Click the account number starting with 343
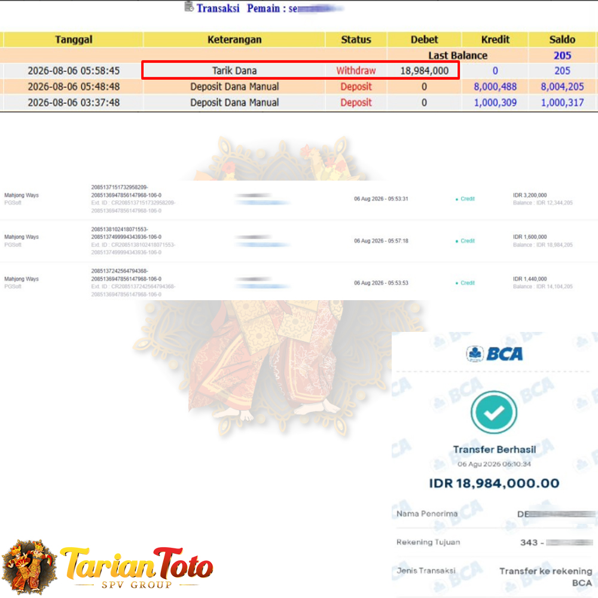The image size is (598, 598). pos(556,542)
